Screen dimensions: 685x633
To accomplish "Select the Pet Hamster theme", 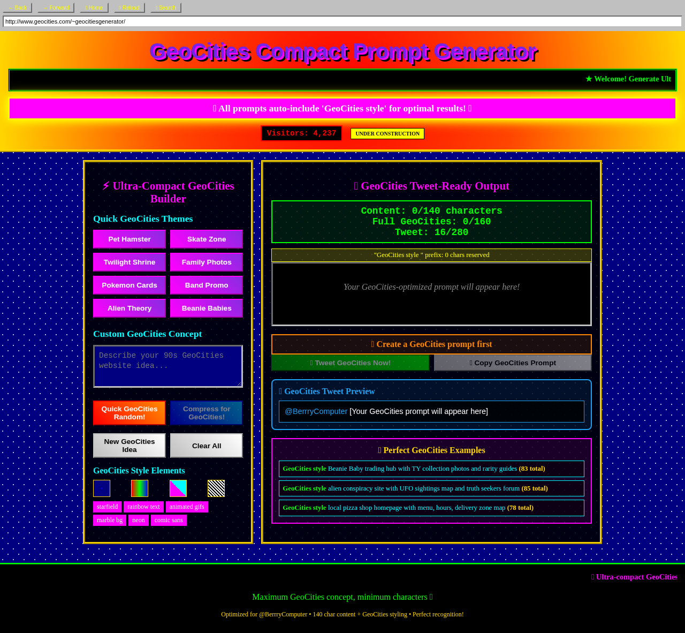I will coord(129,239).
